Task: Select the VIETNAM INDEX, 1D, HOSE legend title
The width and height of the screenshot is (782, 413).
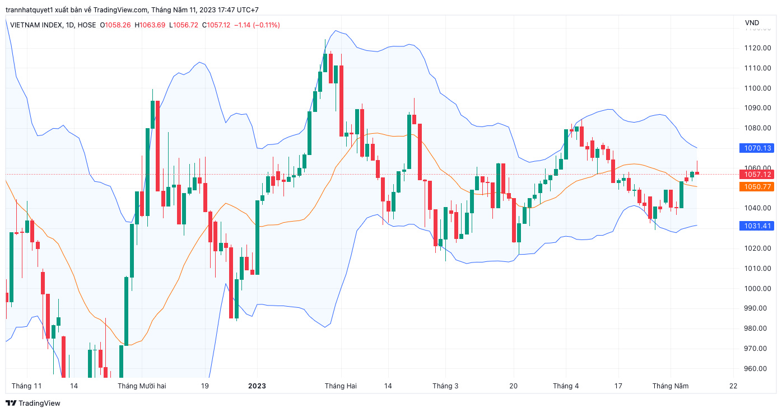Action: point(53,25)
